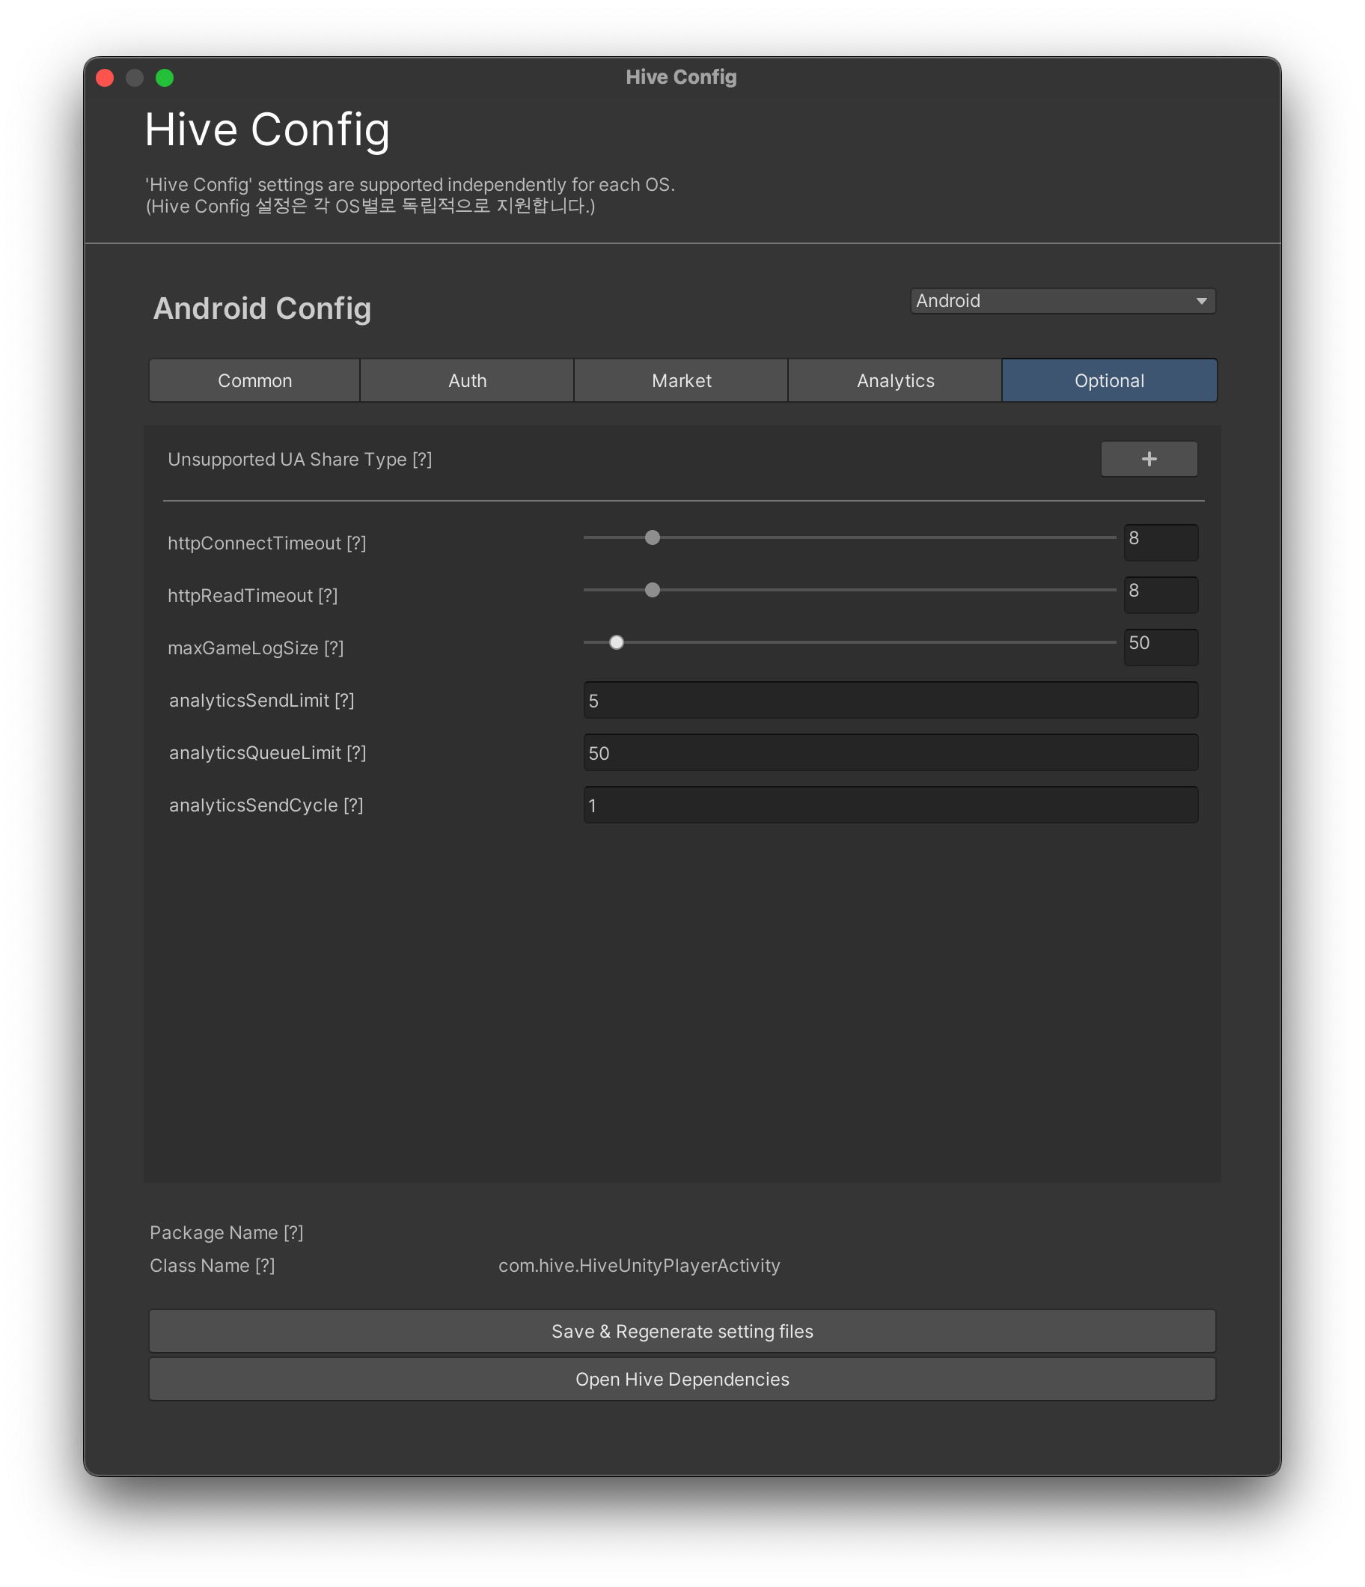The height and width of the screenshot is (1587, 1365).
Task: Click the plus button for Unsupported UA Share Type
Action: coord(1148,459)
